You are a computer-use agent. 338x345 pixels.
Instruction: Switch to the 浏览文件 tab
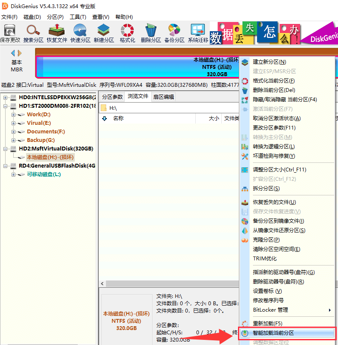pyautogui.click(x=138, y=96)
